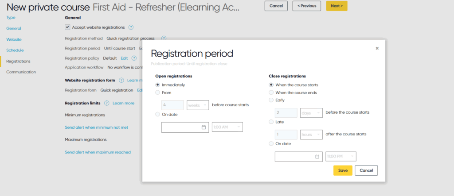
Task: Open the 11:00 PM time dropdown
Action: 341,156
